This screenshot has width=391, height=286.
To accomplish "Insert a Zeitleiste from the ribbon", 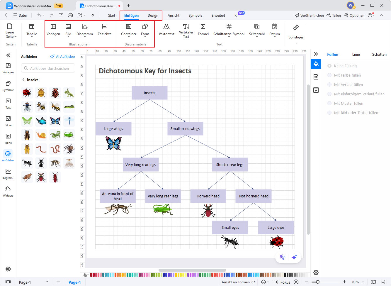I will (x=104, y=30).
